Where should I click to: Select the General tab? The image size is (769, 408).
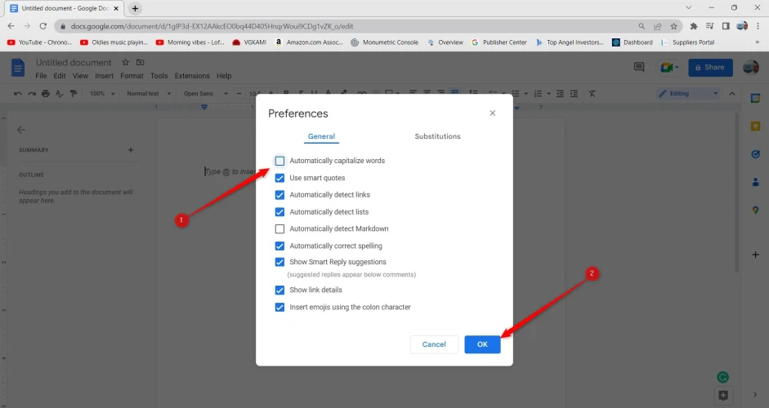click(321, 137)
